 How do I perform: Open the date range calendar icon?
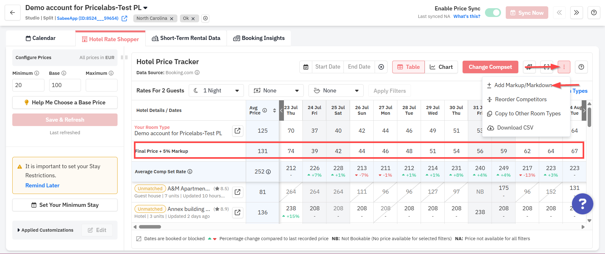click(x=306, y=67)
